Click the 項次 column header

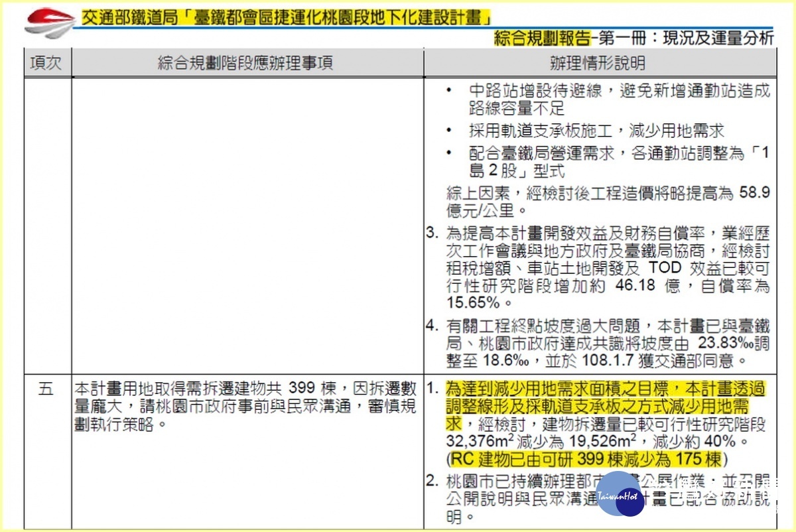(46, 63)
